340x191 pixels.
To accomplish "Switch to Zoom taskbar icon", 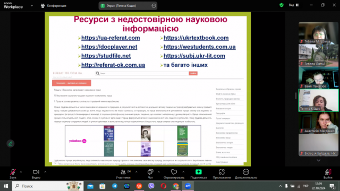I will point(188,186).
